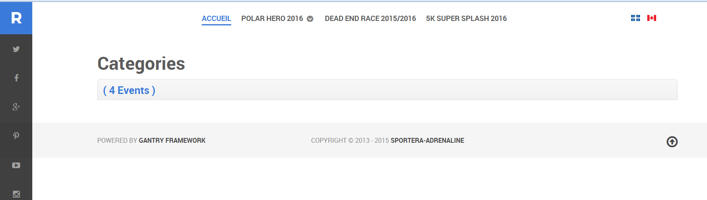The image size is (707, 200).
Task: Click the SPORTERA-ADRENALINE footer link
Action: (x=427, y=140)
